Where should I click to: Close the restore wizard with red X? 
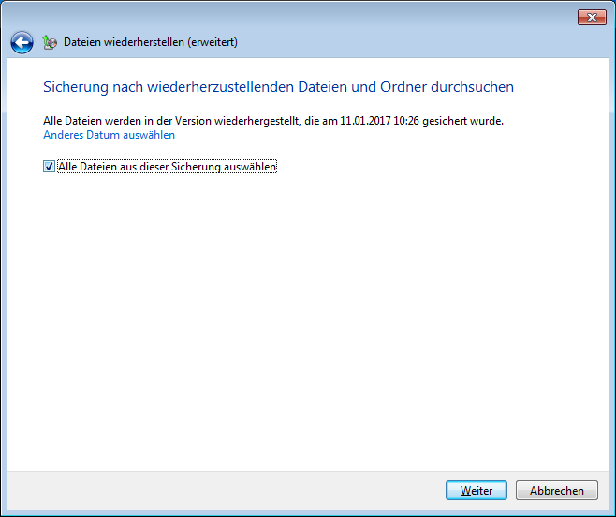click(591, 17)
